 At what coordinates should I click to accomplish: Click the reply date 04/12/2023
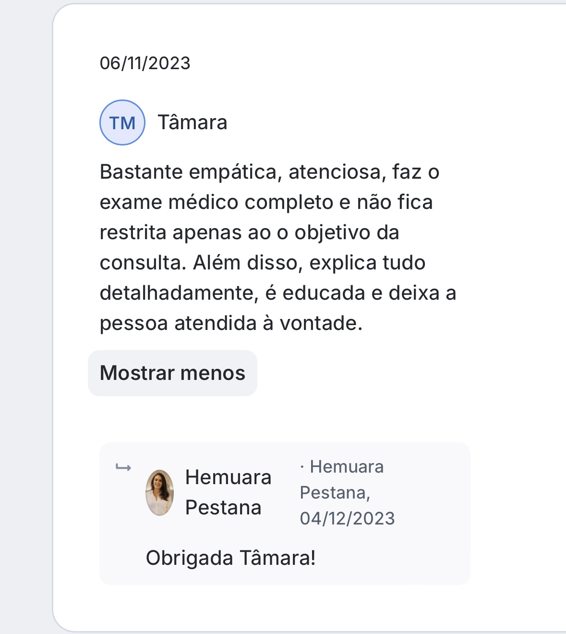[347, 519]
